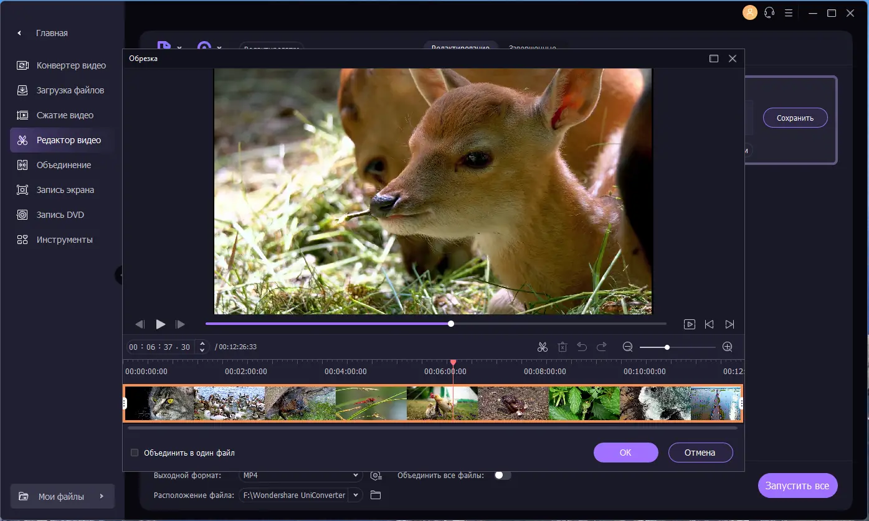Open Screen Recording in the sidebar
Image resolution: width=869 pixels, height=521 pixels.
coord(65,190)
